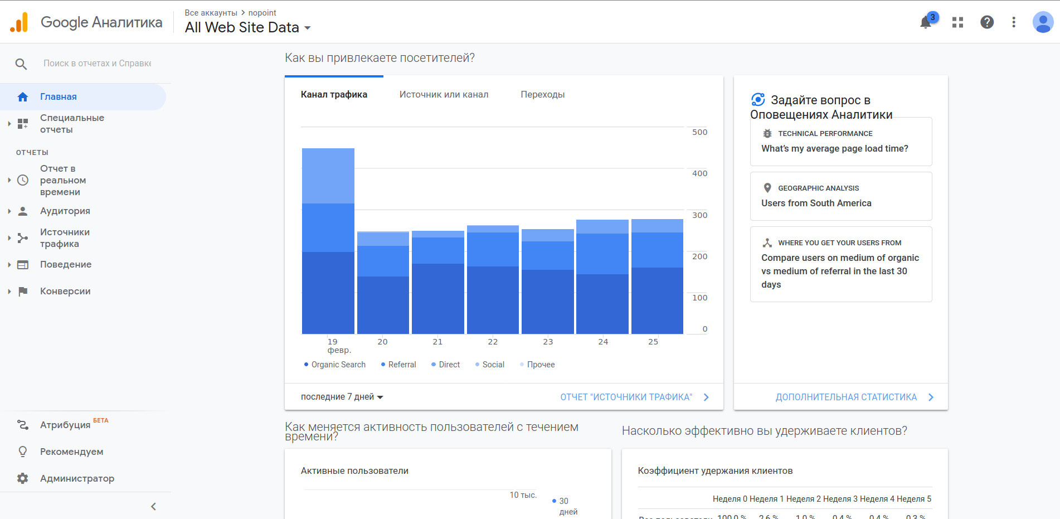Click the Attribution beta icon
This screenshot has width=1060, height=519.
[x=22, y=425]
